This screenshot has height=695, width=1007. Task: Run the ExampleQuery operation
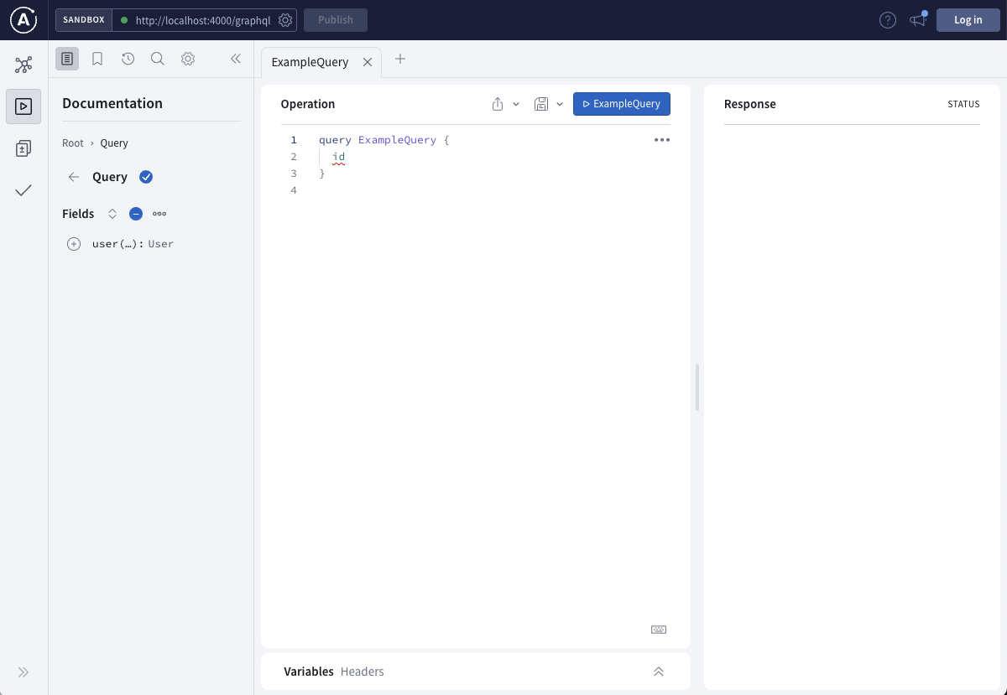621,104
